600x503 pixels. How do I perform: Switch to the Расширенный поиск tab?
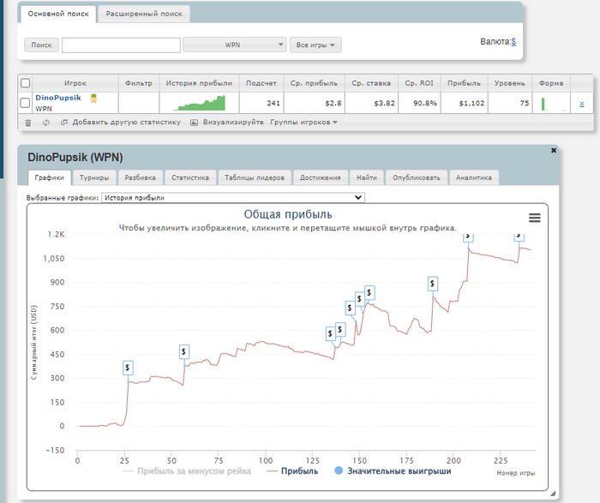[x=144, y=14]
